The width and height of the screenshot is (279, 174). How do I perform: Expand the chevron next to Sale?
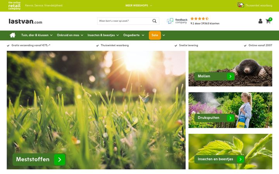[x=164, y=35]
